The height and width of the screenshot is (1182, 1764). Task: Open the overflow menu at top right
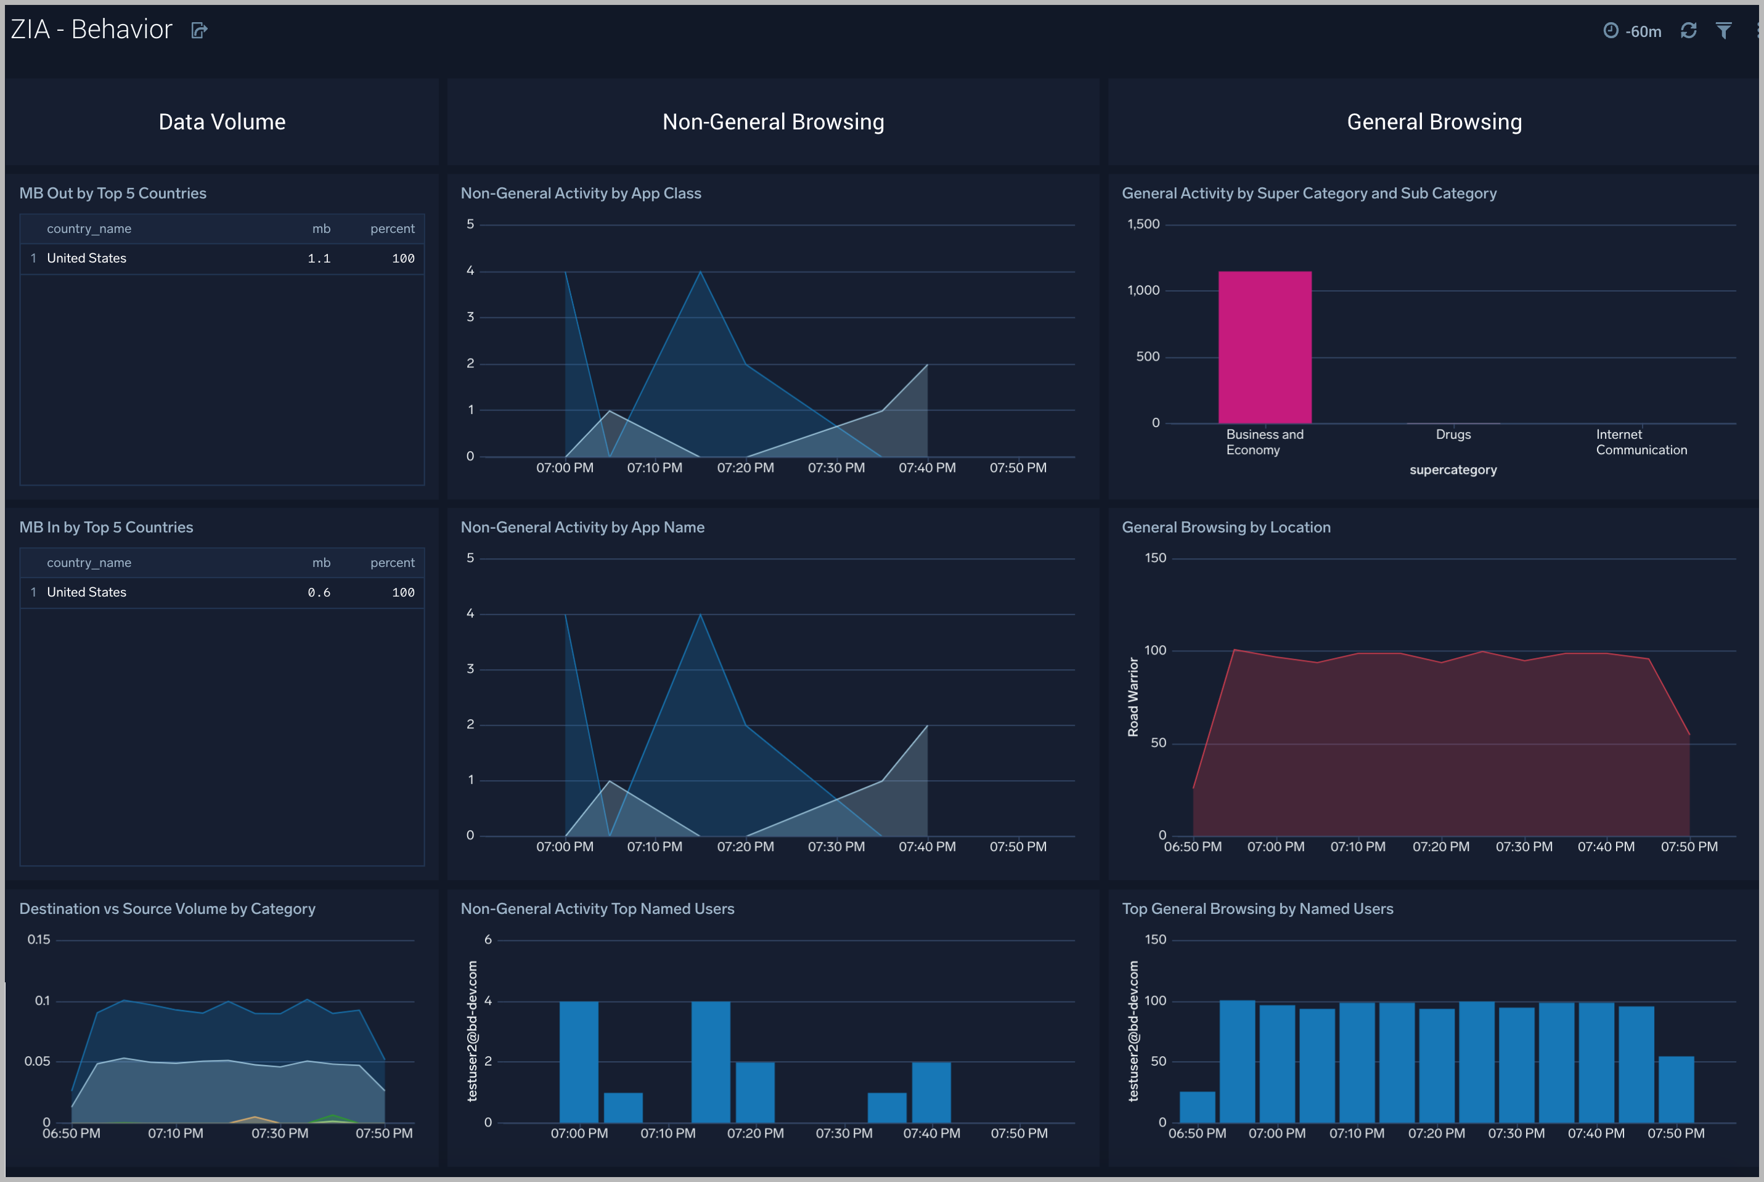click(1758, 31)
